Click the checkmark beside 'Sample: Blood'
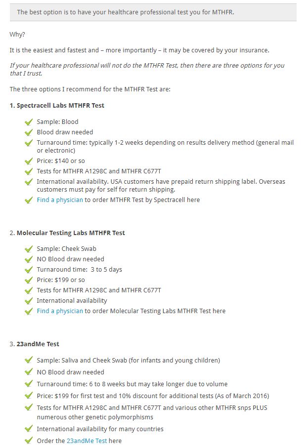 pyautogui.click(x=28, y=122)
